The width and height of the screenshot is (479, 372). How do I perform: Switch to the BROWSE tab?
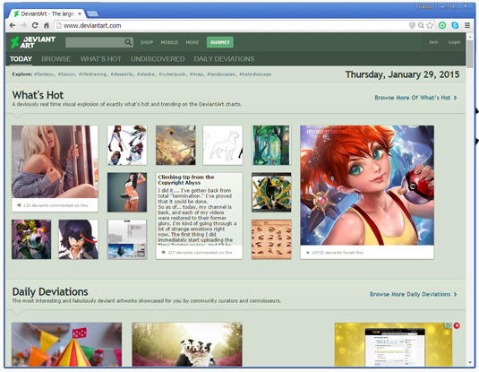tap(56, 59)
